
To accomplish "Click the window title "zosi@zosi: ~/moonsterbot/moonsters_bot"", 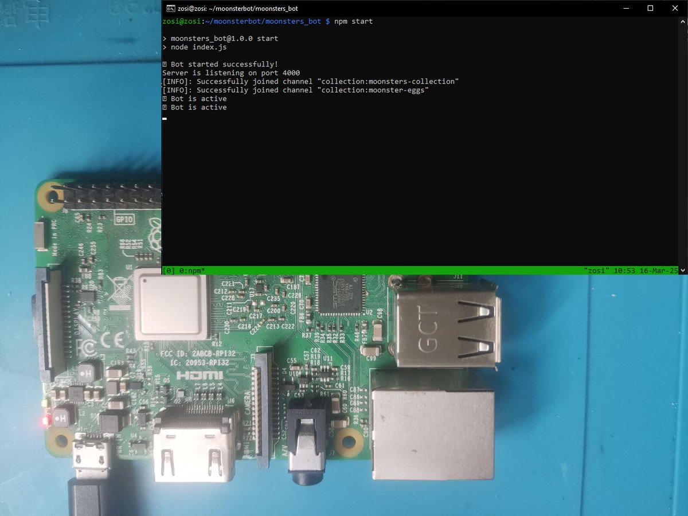I will (x=238, y=9).
